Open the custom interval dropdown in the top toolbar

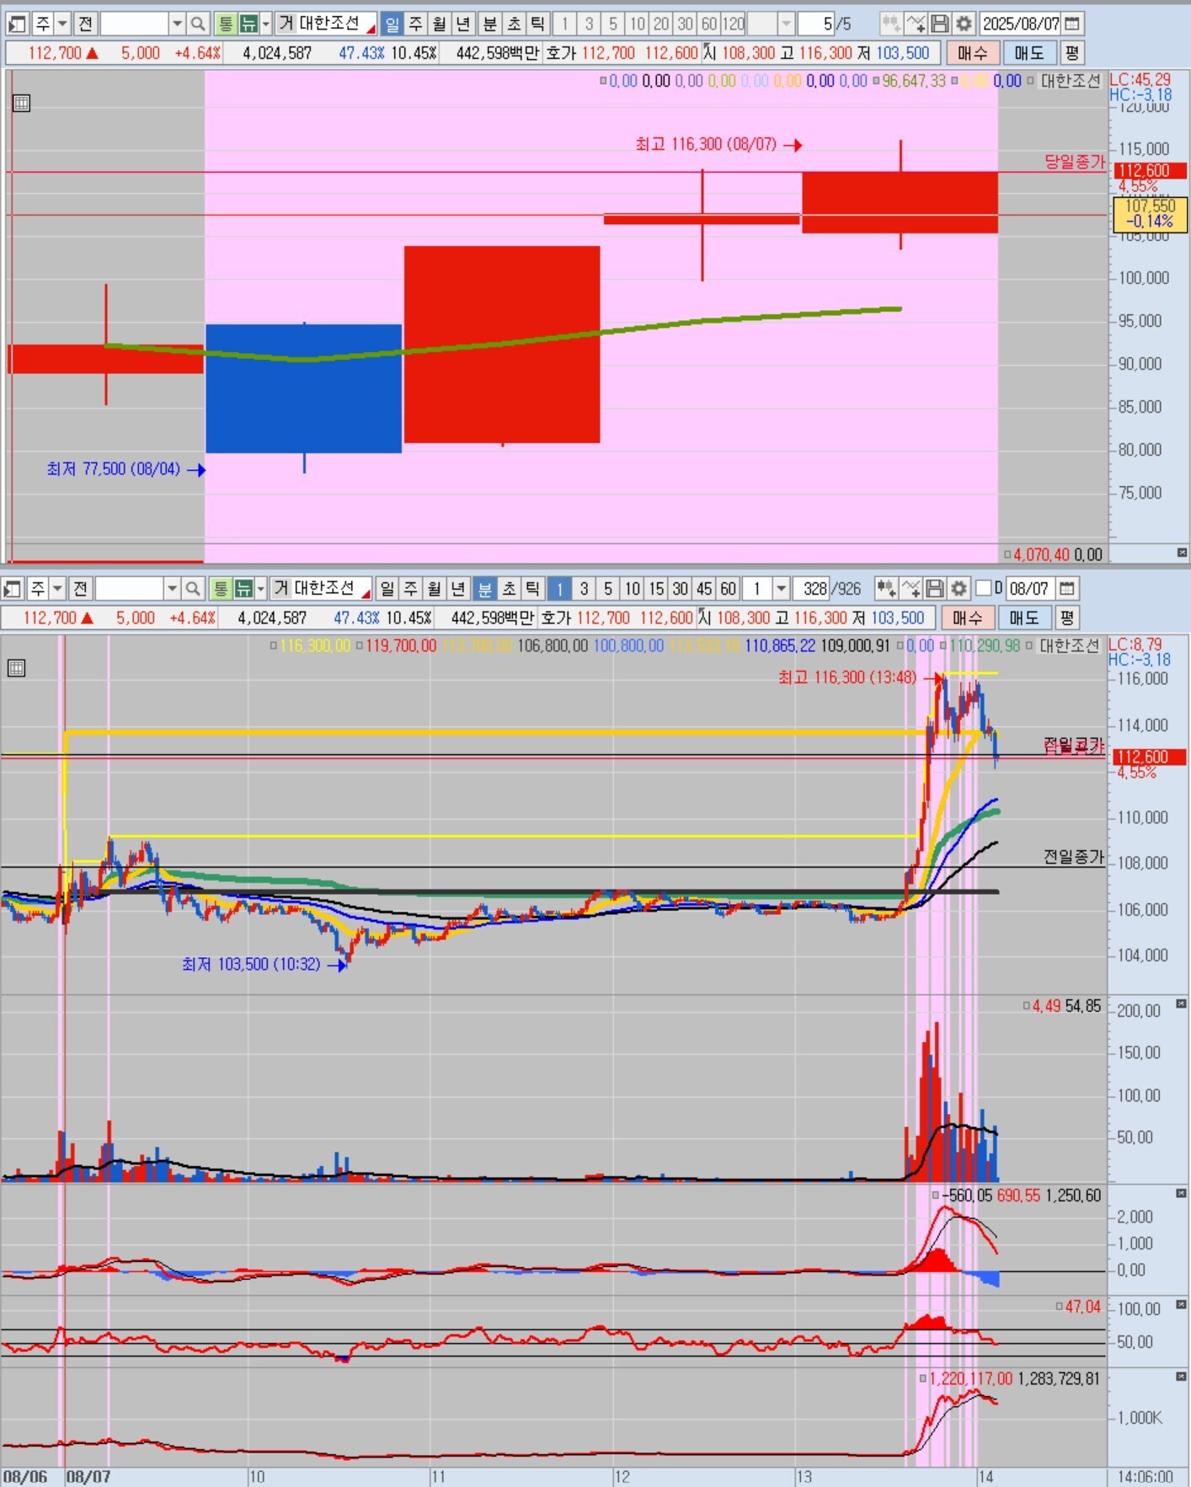coord(786,24)
